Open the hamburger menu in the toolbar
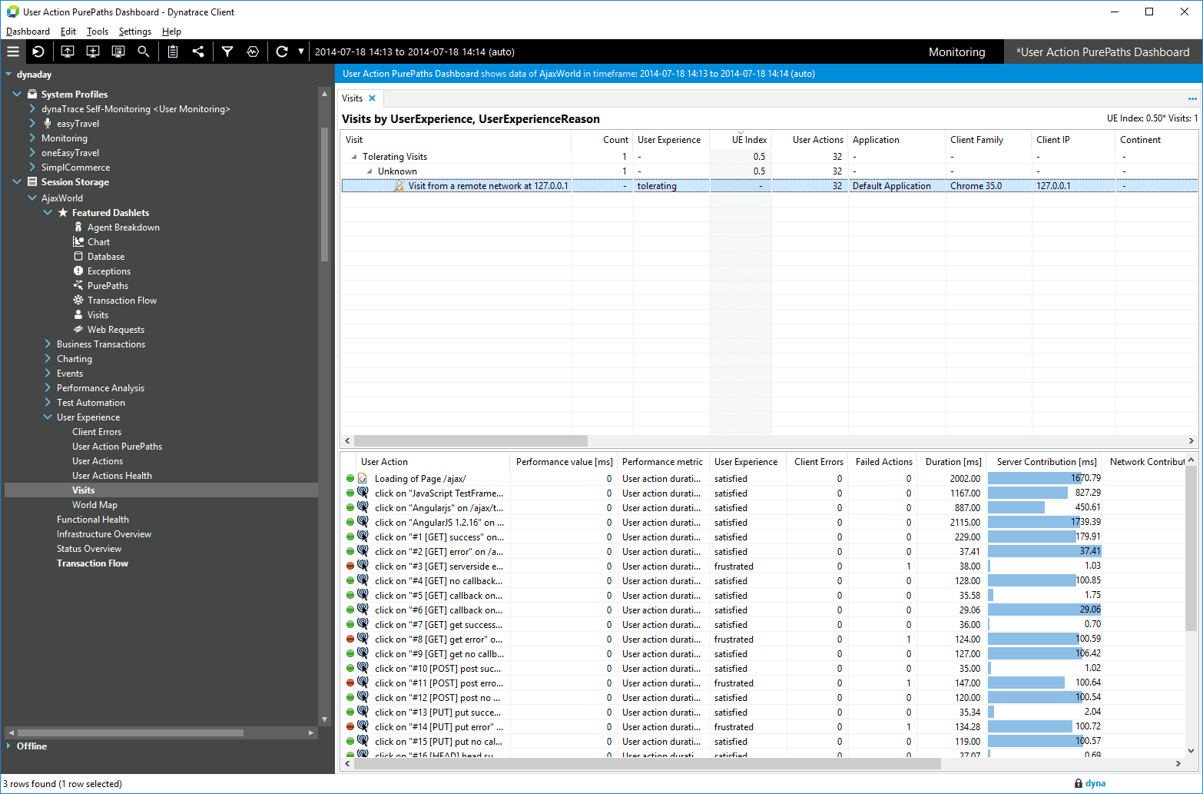The width and height of the screenshot is (1203, 794). 13,51
